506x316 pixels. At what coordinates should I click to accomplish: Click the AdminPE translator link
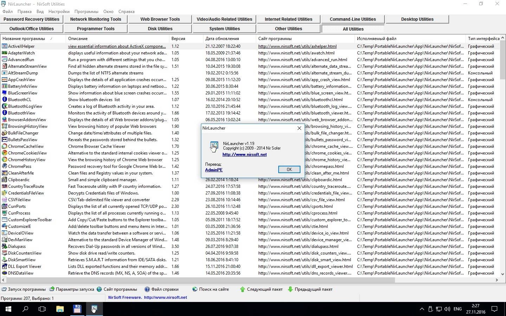tap(214, 170)
